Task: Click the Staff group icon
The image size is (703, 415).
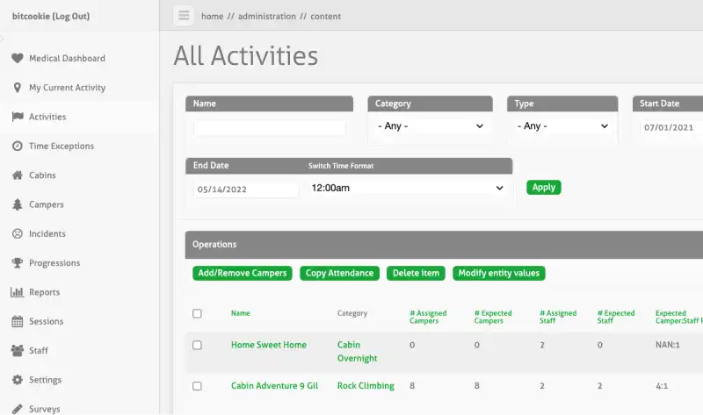Action: click(17, 351)
